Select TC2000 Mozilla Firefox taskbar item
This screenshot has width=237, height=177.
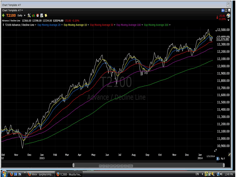click(x=70, y=174)
